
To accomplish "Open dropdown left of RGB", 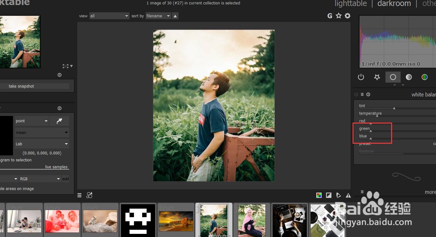I will click(9, 179).
